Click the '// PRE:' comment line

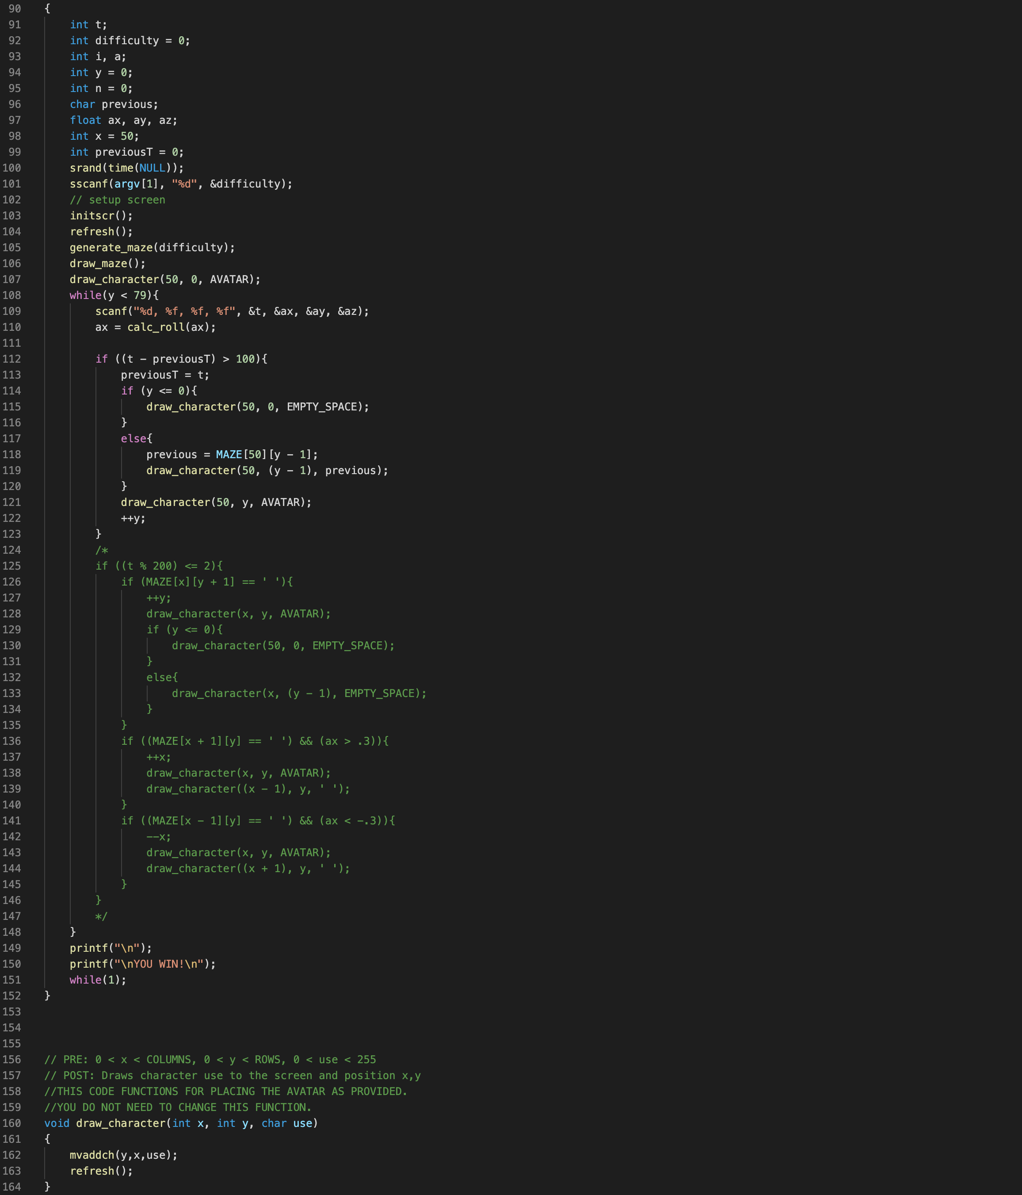[210, 1060]
